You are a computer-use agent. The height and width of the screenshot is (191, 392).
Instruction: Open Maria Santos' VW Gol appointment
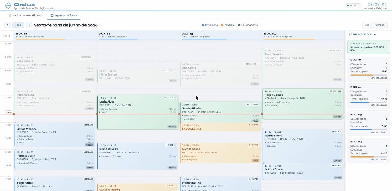tap(137, 76)
